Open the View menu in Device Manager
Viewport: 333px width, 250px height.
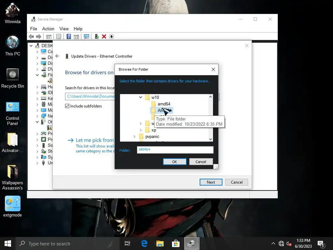[x=64, y=29]
